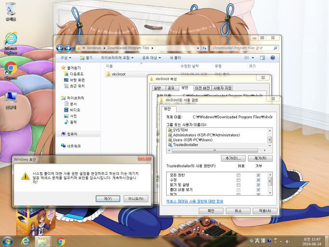Click Yes (예) in Windows Security dialog
This screenshot has height=247, width=329.
[x=108, y=199]
